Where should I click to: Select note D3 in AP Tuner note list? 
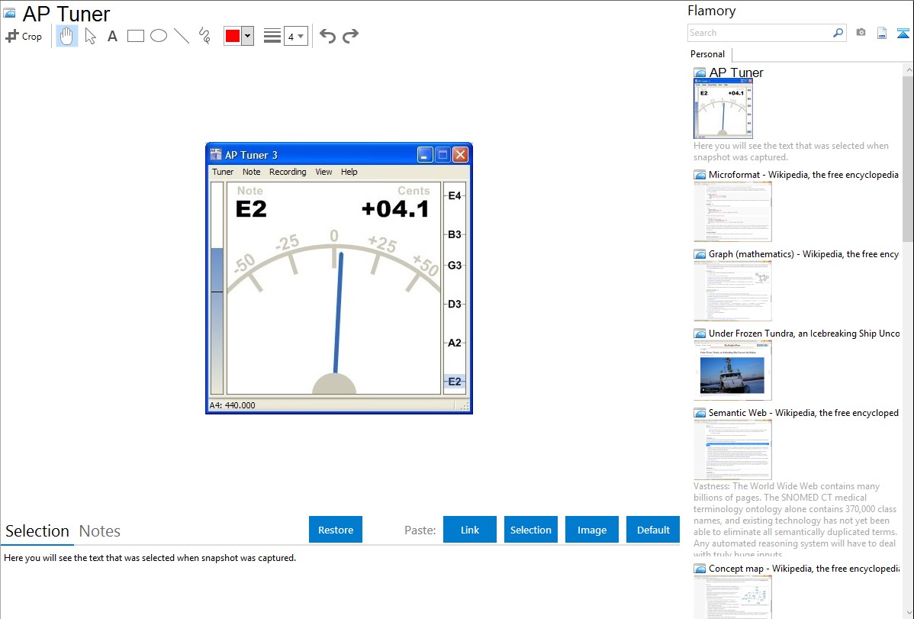tap(455, 304)
